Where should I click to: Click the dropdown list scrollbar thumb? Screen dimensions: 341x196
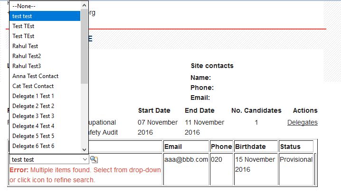(x=85, y=47)
